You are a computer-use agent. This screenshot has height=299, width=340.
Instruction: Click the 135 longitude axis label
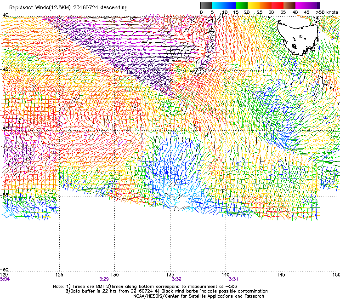tap(170, 275)
